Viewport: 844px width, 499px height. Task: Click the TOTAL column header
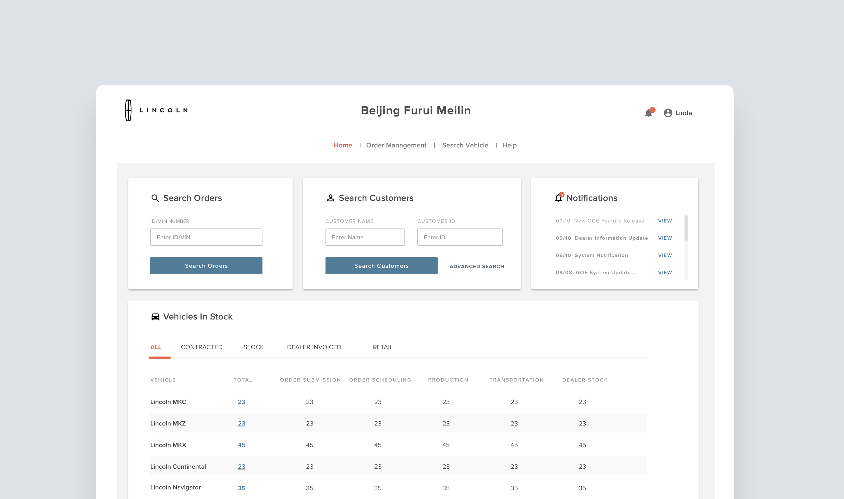[243, 380]
